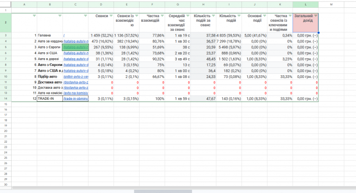Image resolution: width=356 pixels, height=193 pixels.
Task: Click the horizontal scrollbar thumb
Action: [x=163, y=192]
